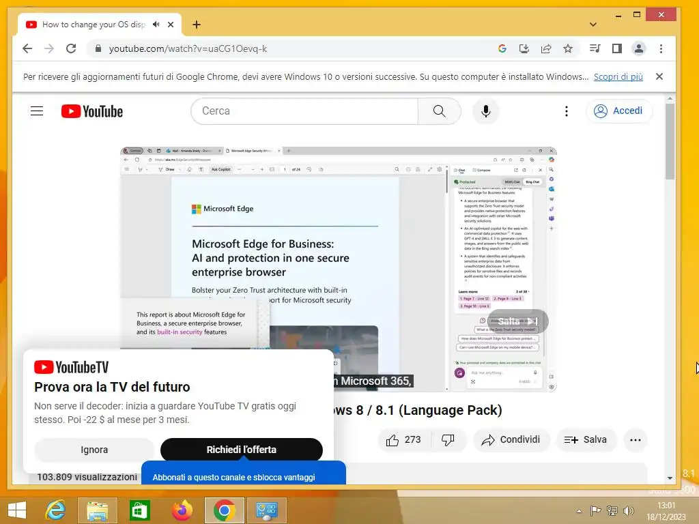Open media controls icon in toolbar
699x524 pixels.
click(595, 48)
